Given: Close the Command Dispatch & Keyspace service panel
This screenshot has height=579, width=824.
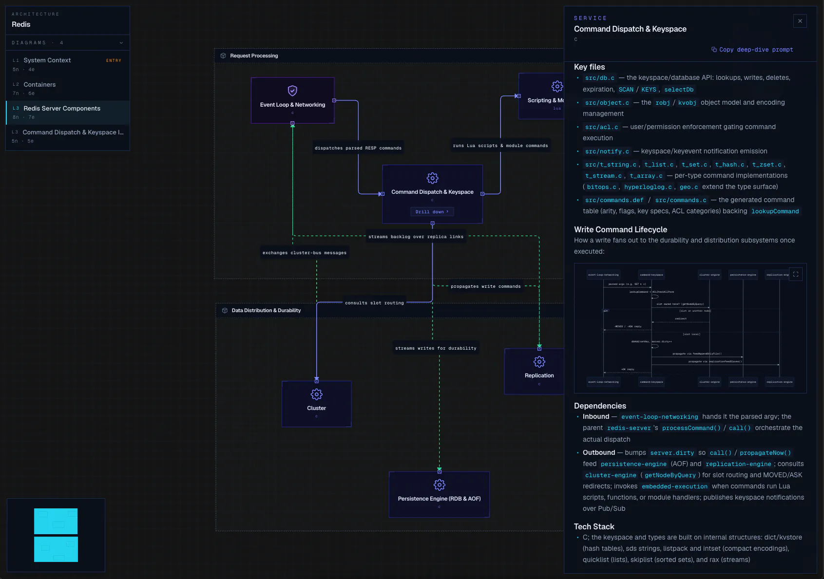Looking at the screenshot, I should (x=800, y=21).
